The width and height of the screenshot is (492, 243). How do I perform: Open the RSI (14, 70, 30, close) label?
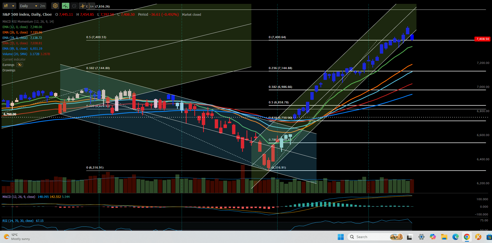18,221
